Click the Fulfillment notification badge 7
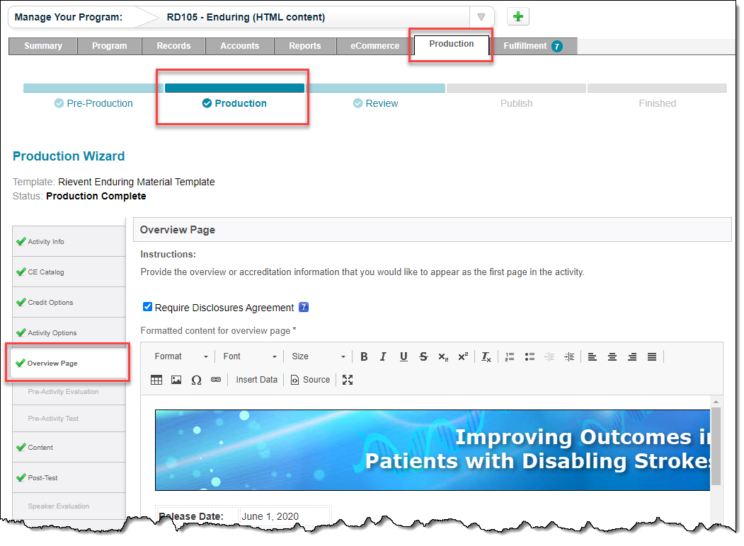Screen dimensions: 744x546 click(556, 46)
